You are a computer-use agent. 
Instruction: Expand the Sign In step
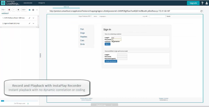click(33, 23)
